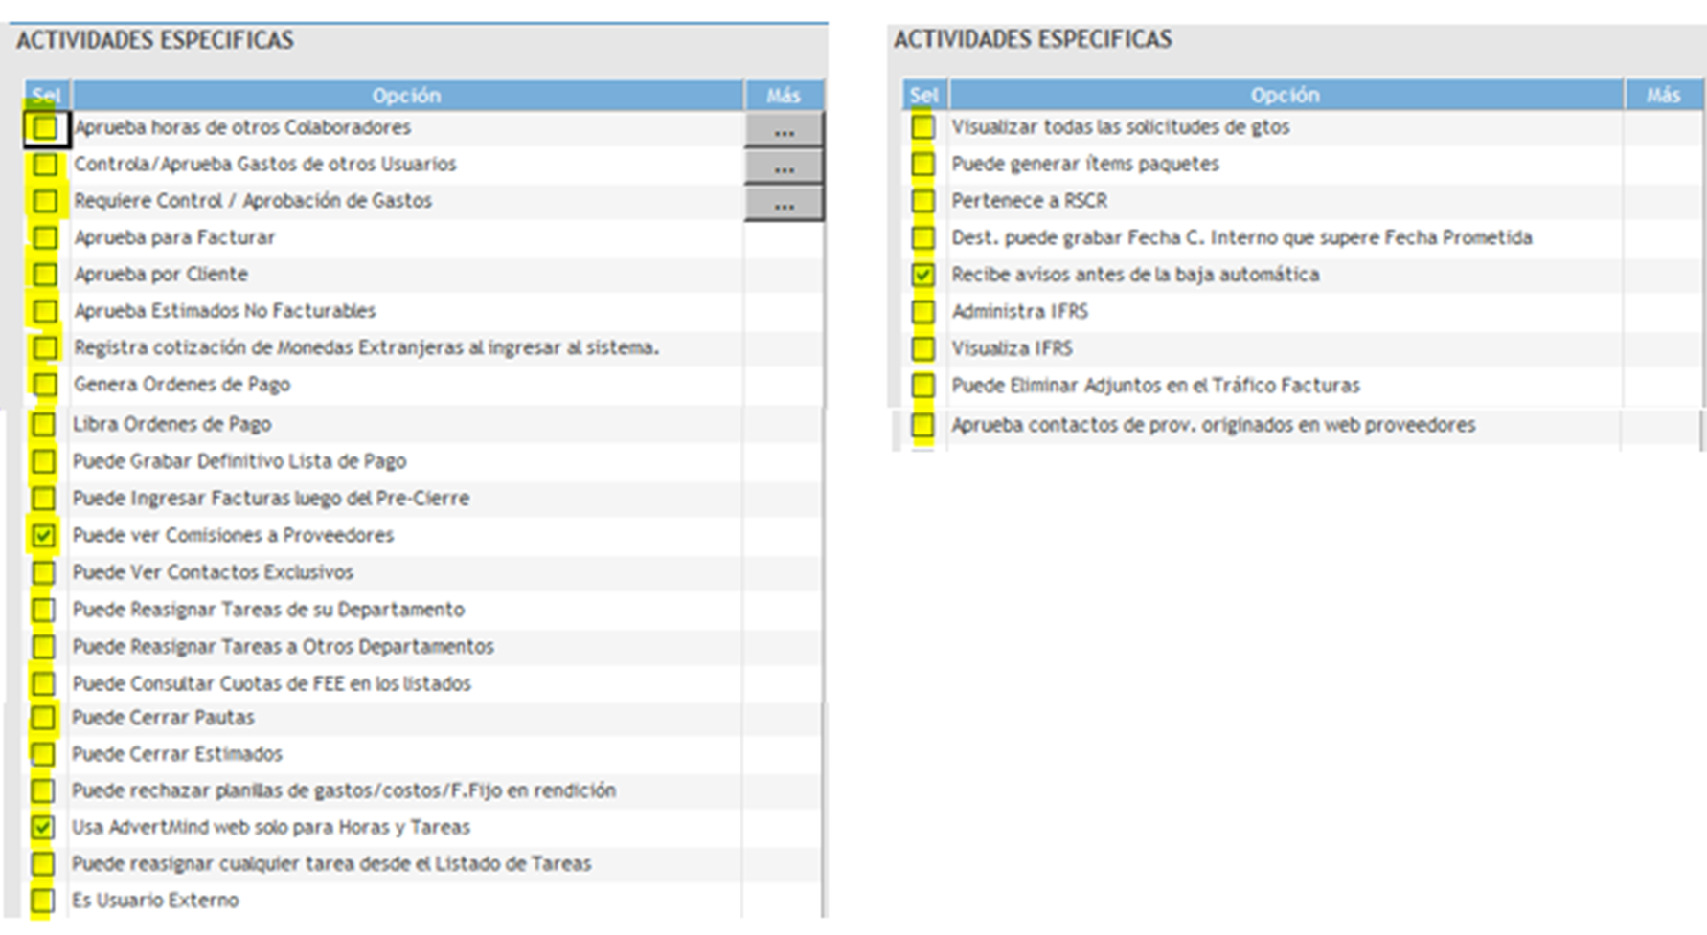1707x935 pixels.
Task: Tick 'Puede rechazar planillas de gastos' checkbox
Action: pyautogui.click(x=43, y=790)
